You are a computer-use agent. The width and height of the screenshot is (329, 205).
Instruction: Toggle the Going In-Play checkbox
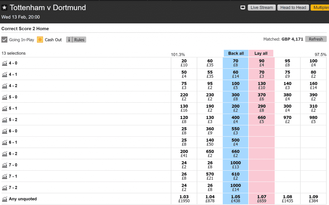point(4,40)
